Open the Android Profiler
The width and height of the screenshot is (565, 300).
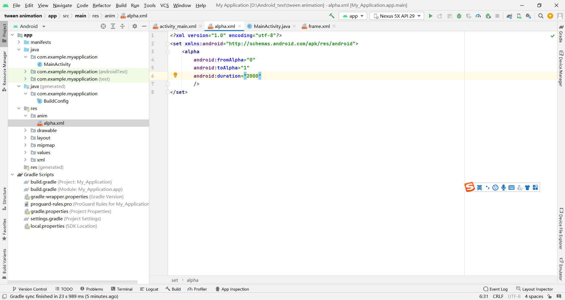coord(478,16)
